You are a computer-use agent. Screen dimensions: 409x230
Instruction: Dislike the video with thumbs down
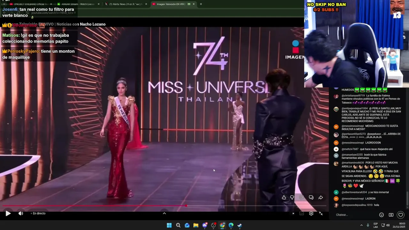292,197
